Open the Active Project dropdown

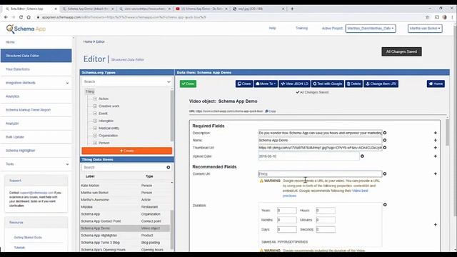click(x=371, y=29)
